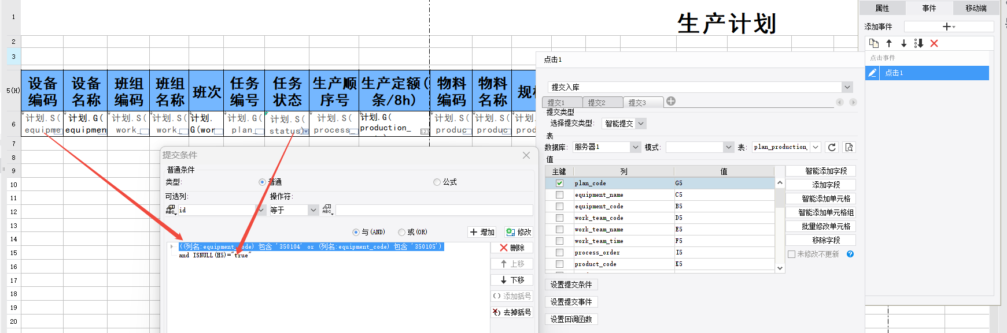Image resolution: width=1007 pixels, height=333 pixels.
Task: Click the condition value input field
Action: pos(434,210)
